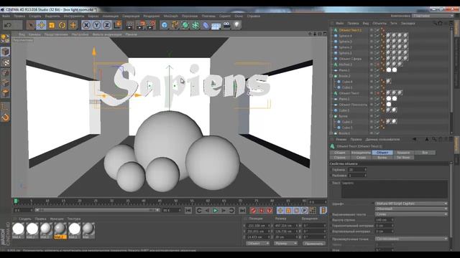
Task: Toggle the Z axis lock
Action: (x=107, y=25)
